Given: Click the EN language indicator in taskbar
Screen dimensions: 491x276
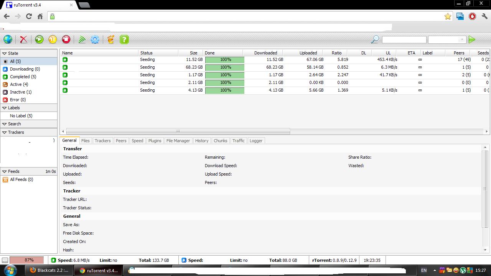Looking at the screenshot, I should [x=424, y=270].
